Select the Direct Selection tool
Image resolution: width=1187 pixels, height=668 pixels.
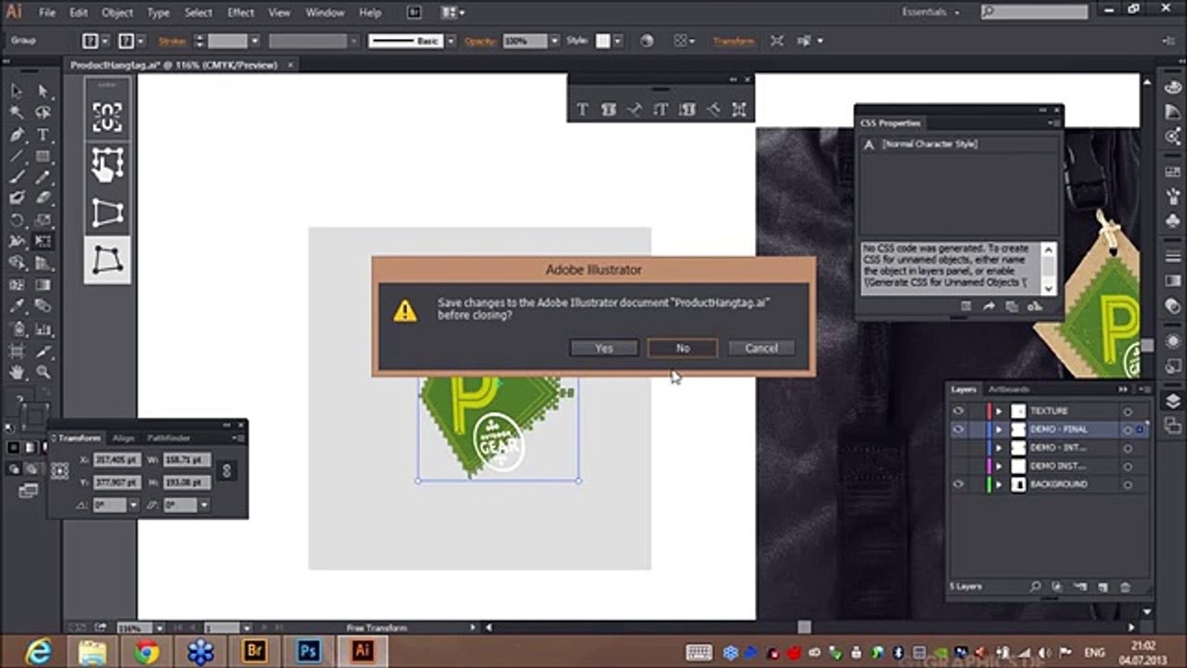coord(43,91)
